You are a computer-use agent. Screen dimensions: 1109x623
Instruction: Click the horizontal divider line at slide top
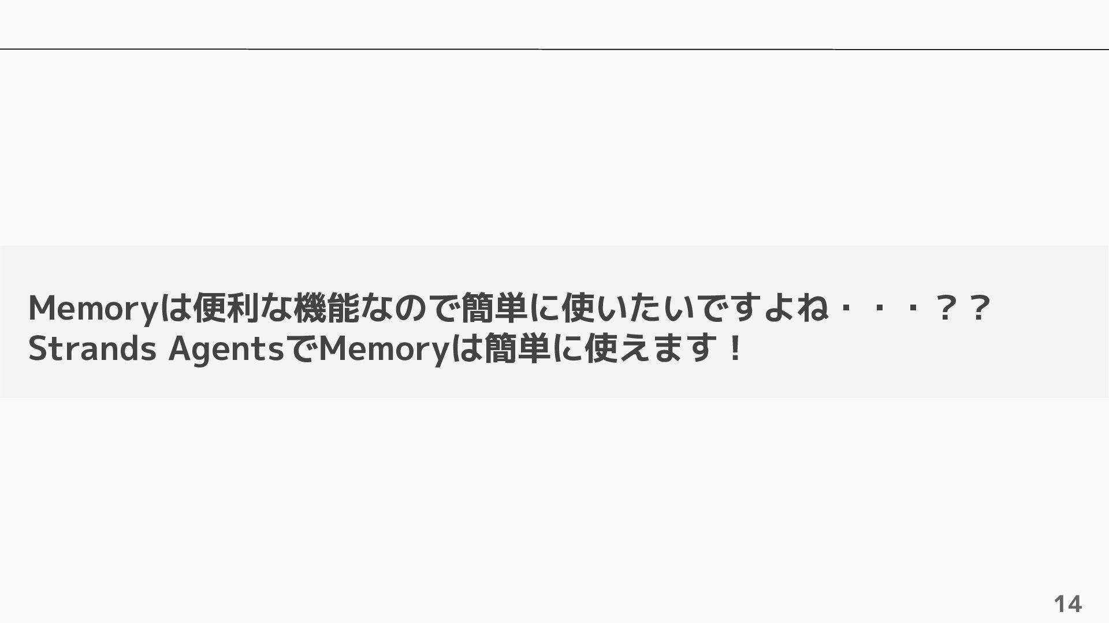point(554,49)
